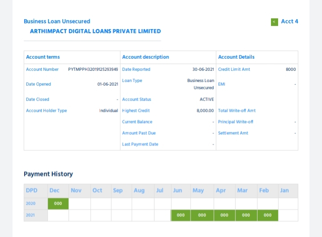Click the Account terms column header

[43, 57]
